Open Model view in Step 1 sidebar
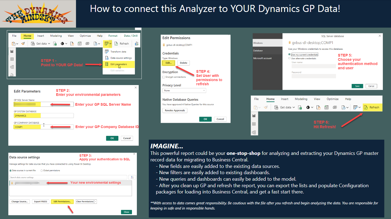The height and width of the screenshot is (219, 391). coord(12,67)
